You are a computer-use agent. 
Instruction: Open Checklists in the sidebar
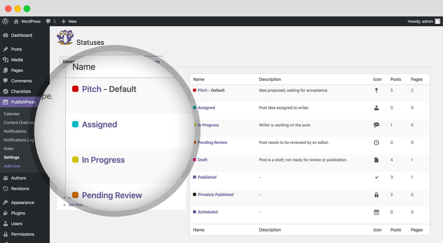pos(21,91)
